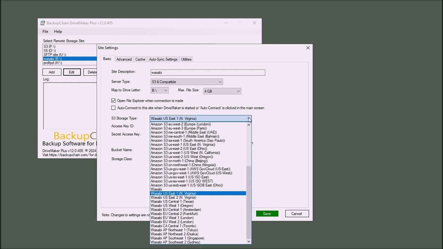Choose Amazon S3 us-west-1 (US West (N. California))
Viewport: 443px width, 249px height.
pos(198,153)
